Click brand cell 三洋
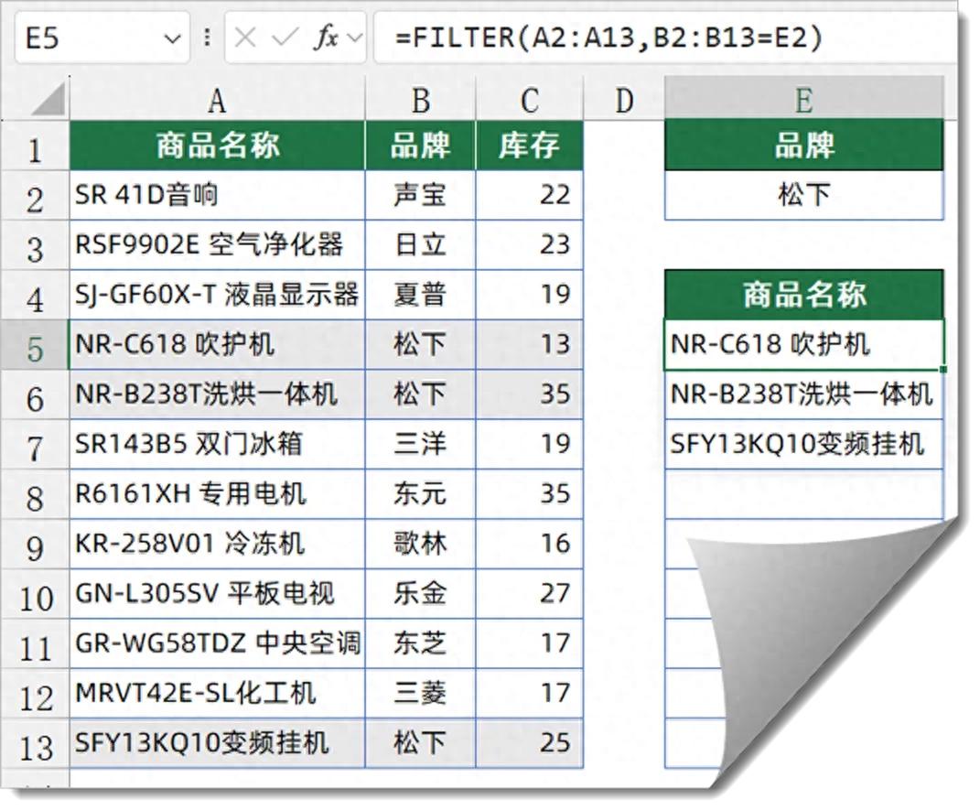The height and width of the screenshot is (810, 980). [420, 445]
